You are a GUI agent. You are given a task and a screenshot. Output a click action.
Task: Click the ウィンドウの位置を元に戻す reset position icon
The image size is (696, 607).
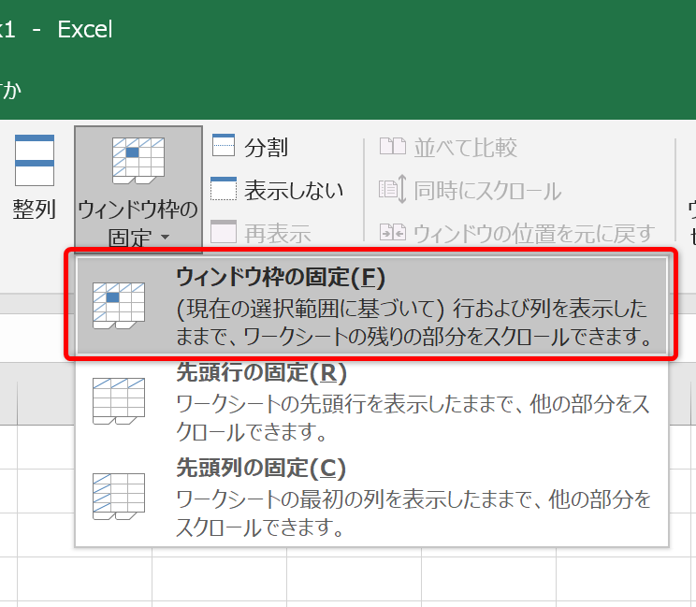point(390,232)
